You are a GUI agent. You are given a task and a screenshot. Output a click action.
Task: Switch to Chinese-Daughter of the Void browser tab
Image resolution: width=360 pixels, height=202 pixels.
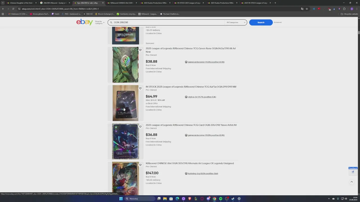21,3
